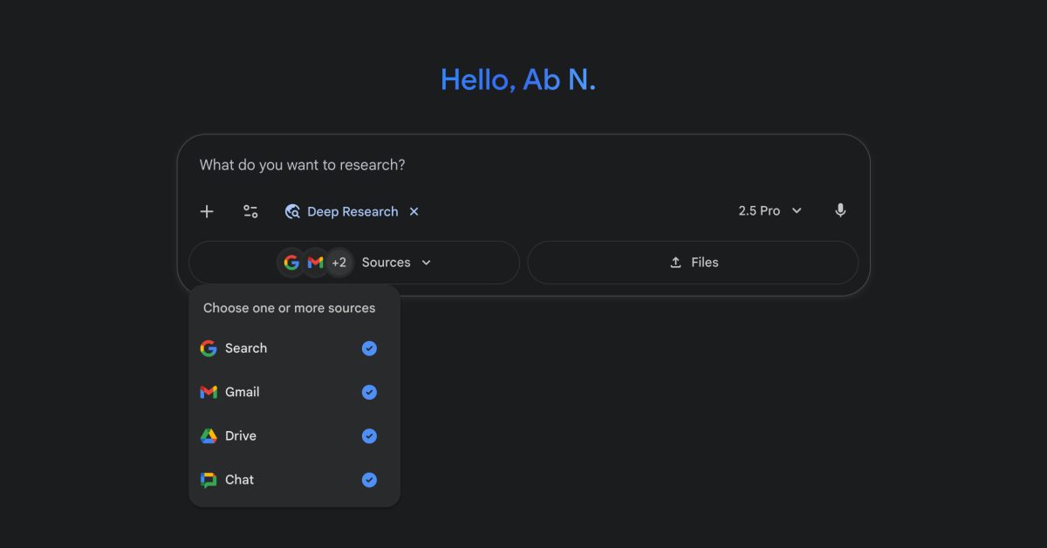The width and height of the screenshot is (1047, 548).
Task: Click the Deep Research icon in the chip
Action: click(292, 211)
